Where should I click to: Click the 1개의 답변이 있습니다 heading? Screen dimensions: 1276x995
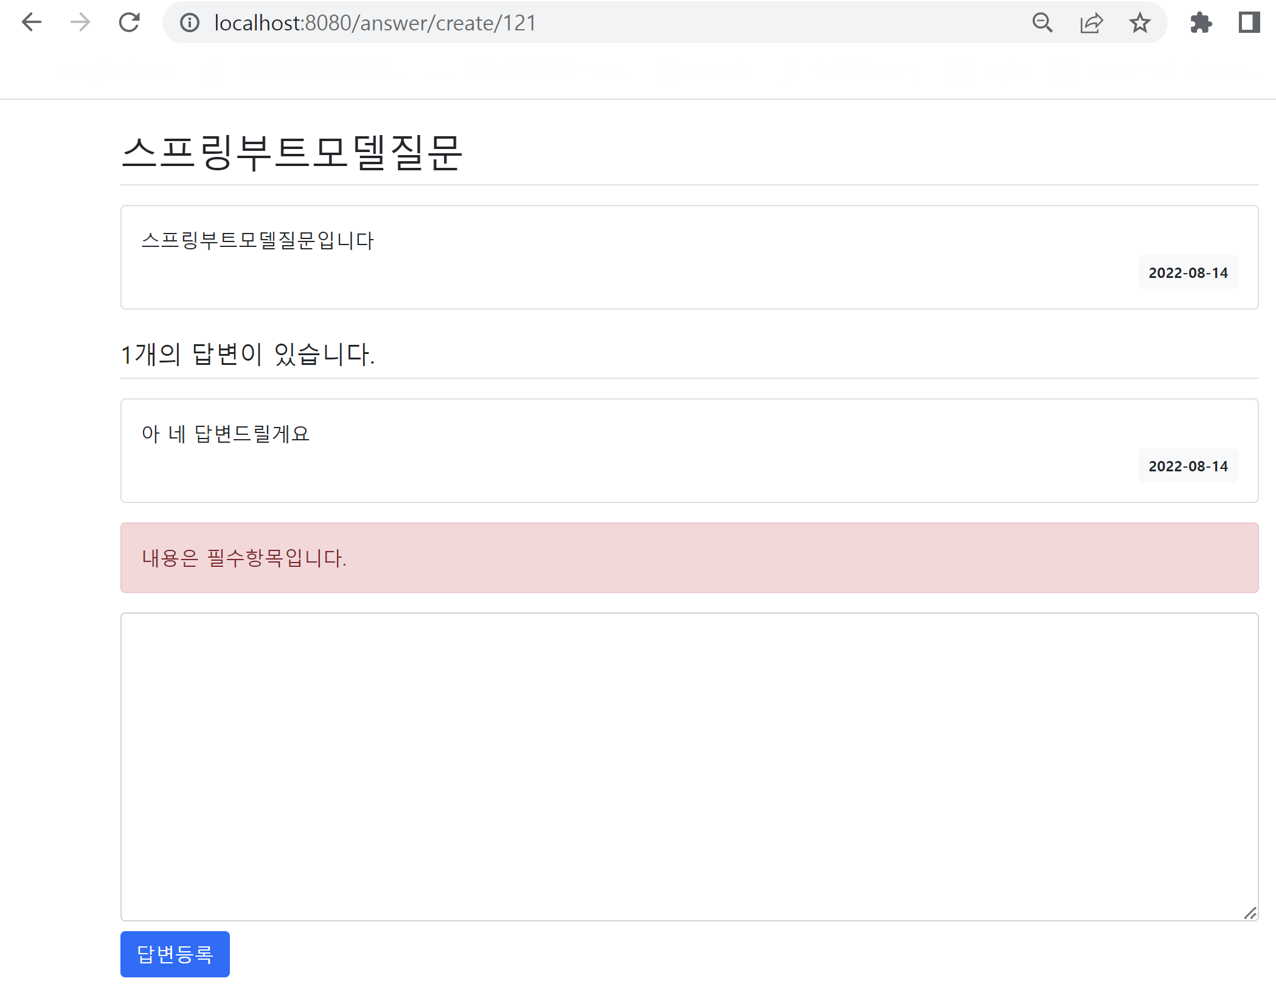[248, 354]
